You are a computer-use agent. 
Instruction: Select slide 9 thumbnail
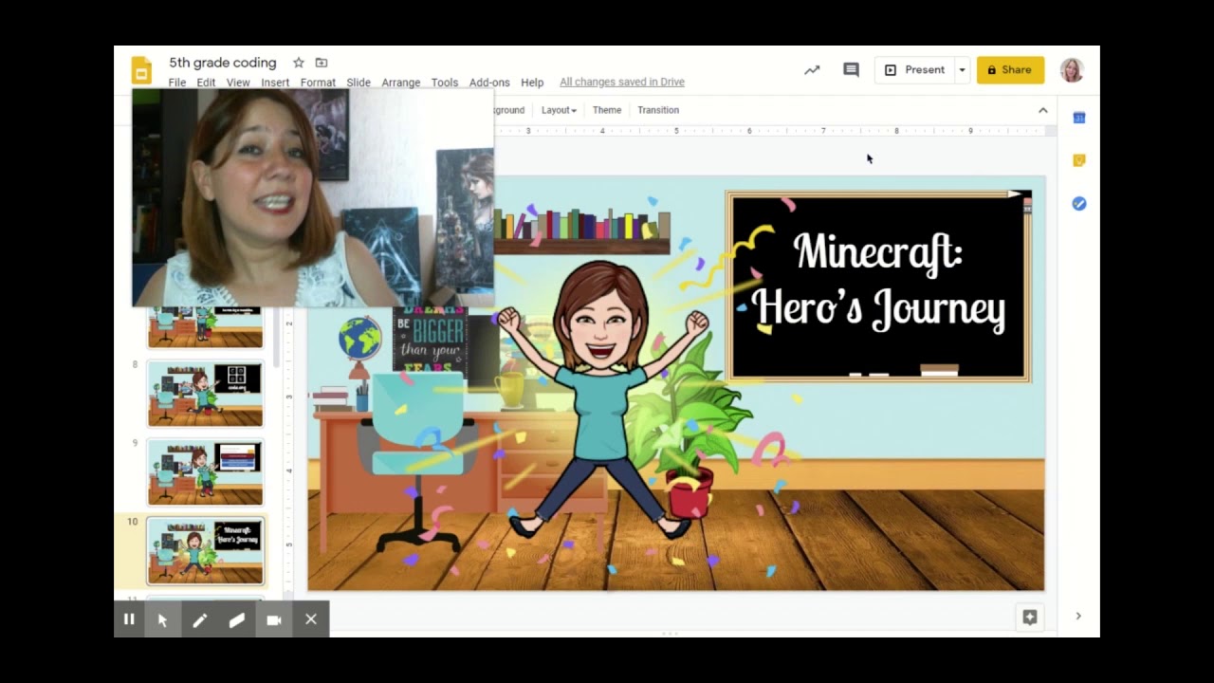[x=205, y=472]
